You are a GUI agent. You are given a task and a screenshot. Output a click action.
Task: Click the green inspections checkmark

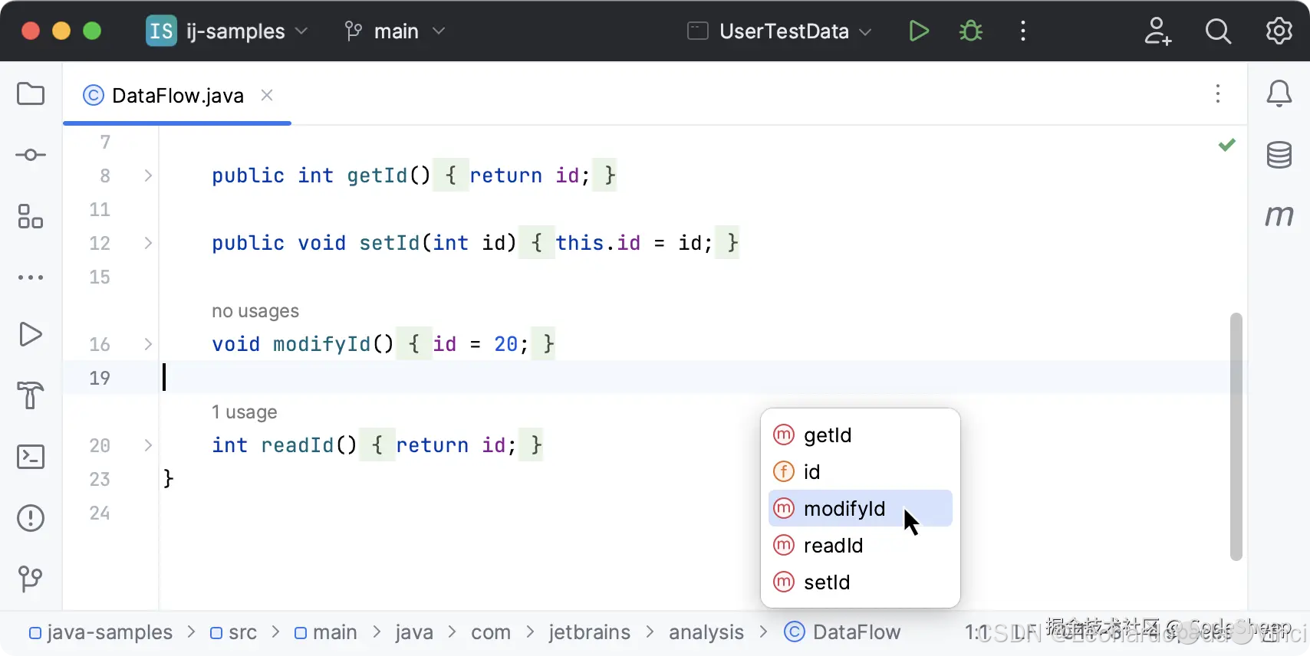[x=1227, y=145]
